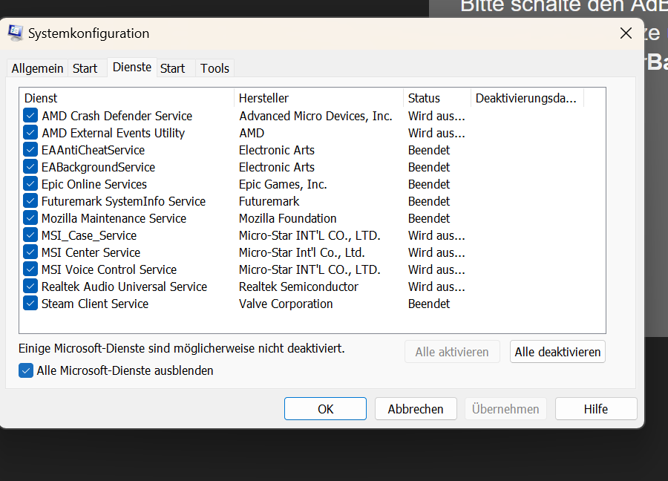The width and height of the screenshot is (668, 481).
Task: Toggle Alle Microsoft-Dienste ausblenden checkbox
Action: tap(26, 370)
